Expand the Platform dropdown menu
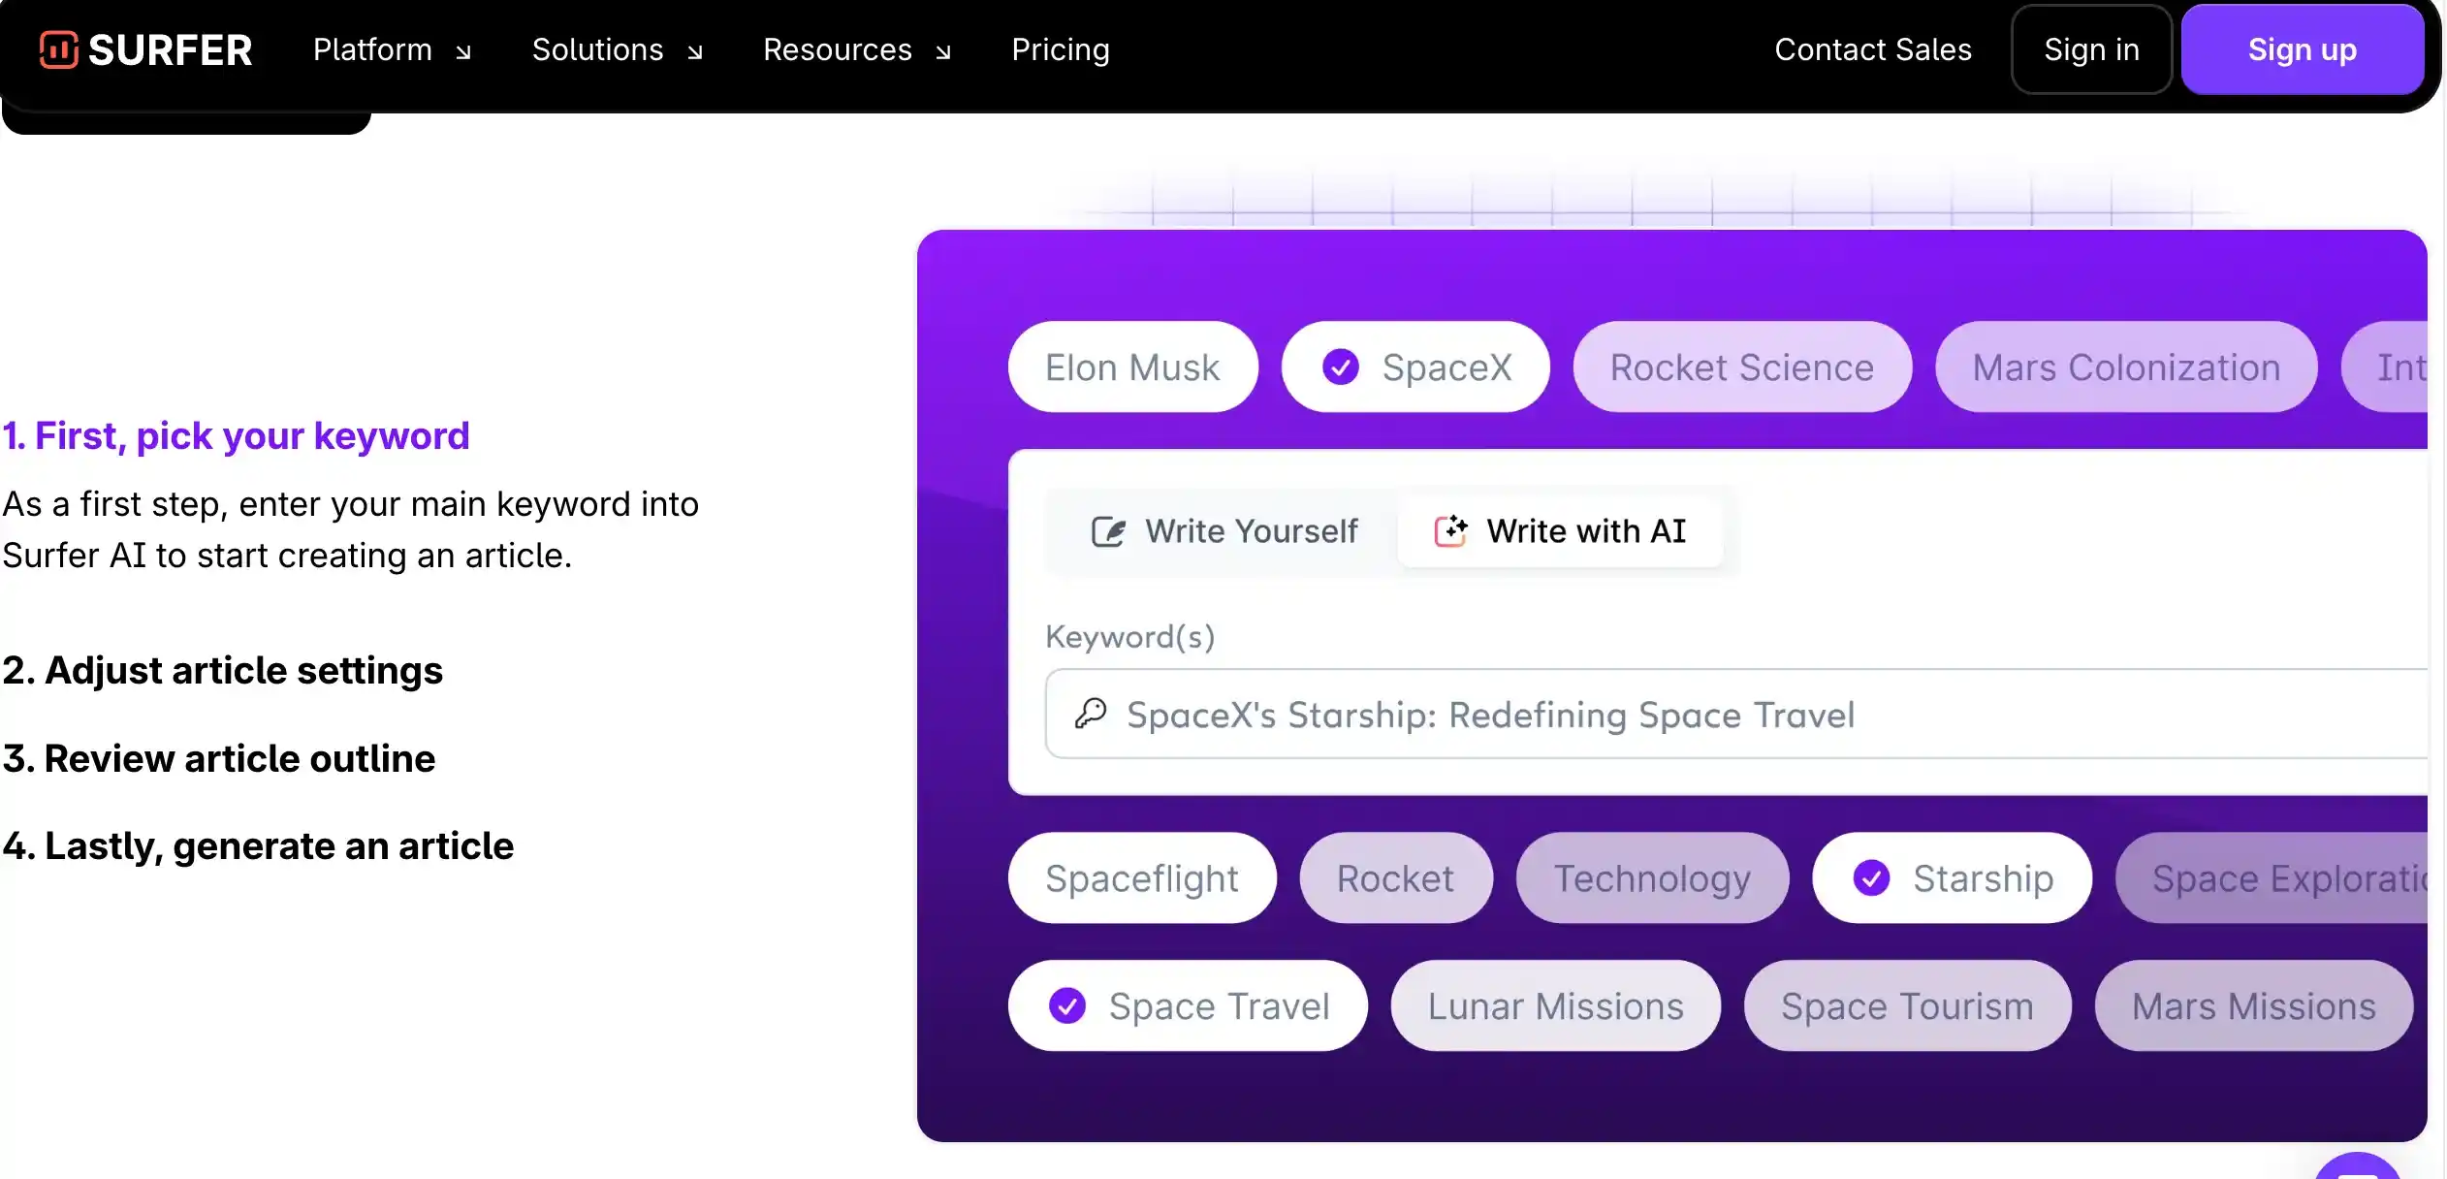 tap(392, 50)
